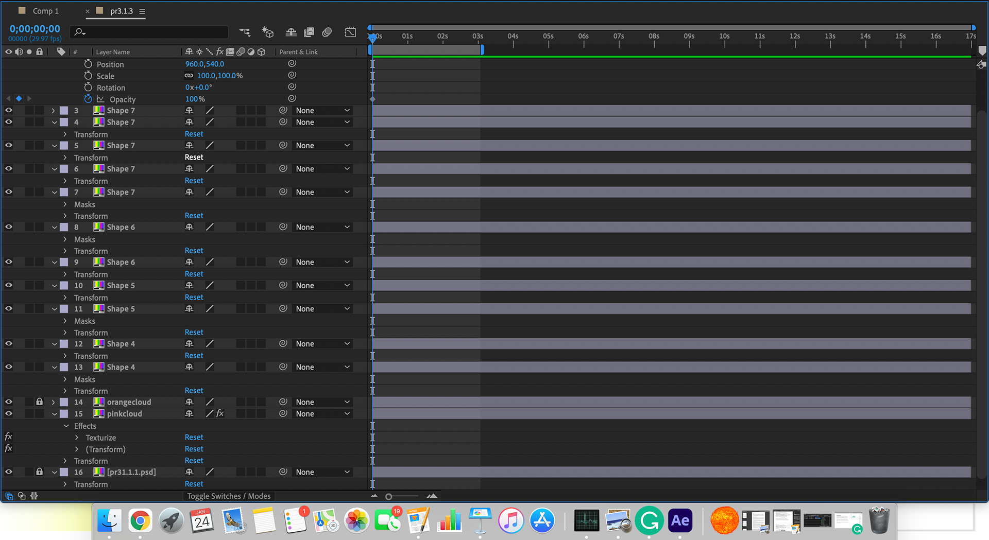This screenshot has width=989, height=540.
Task: Hide the orangecloud layer
Action: click(x=9, y=402)
